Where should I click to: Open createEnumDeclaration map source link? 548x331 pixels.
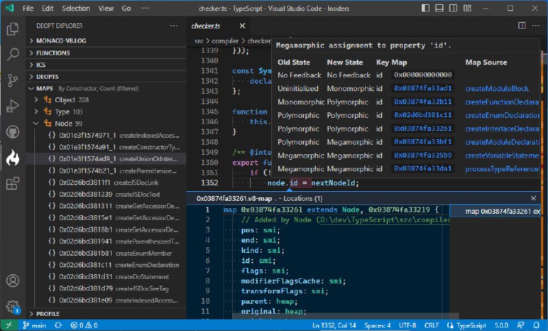click(x=502, y=115)
